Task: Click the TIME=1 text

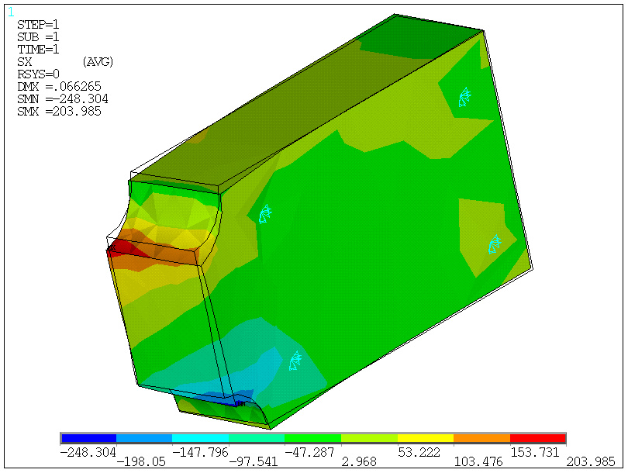Action: point(38,50)
